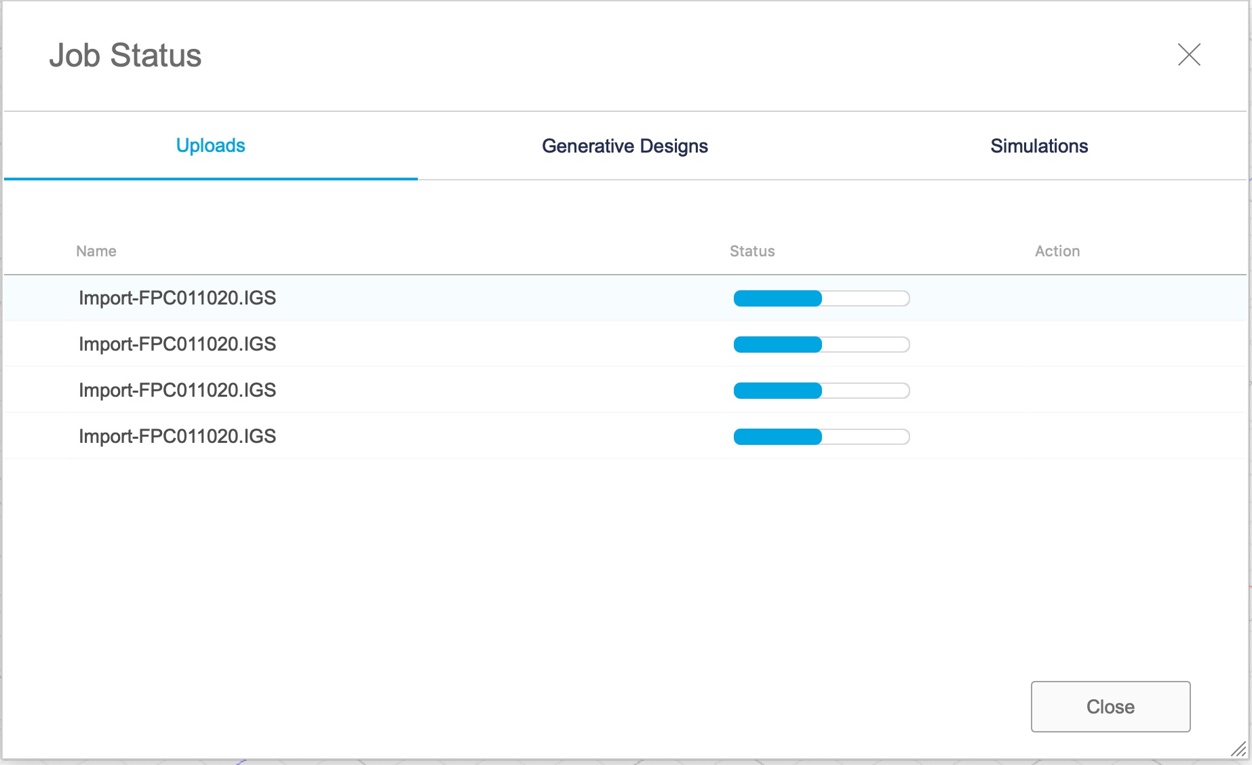The height and width of the screenshot is (765, 1252).
Task: Select the second Import-FPC011020.IGS upload entry
Action: coord(178,345)
